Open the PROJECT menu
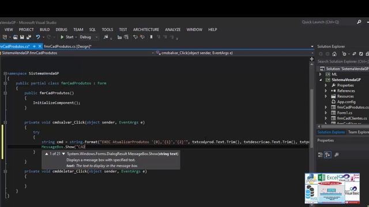The image size is (369, 207). [x=26, y=29]
